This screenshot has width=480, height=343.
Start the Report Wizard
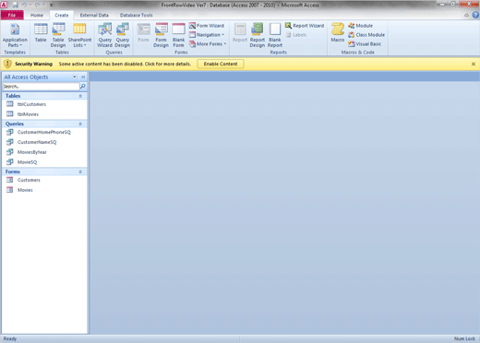305,26
